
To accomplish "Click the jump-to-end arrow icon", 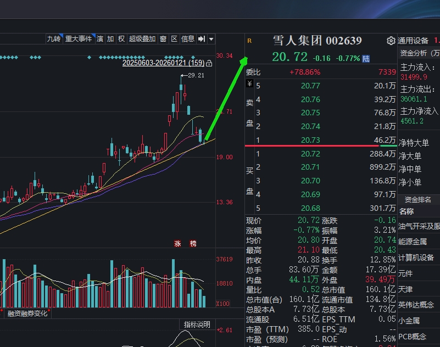I will (x=202, y=39).
